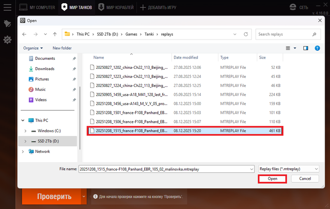Select the 20250827_1202 china replay file
Image resolution: width=330 pixels, height=209 pixels.
coord(185,68)
